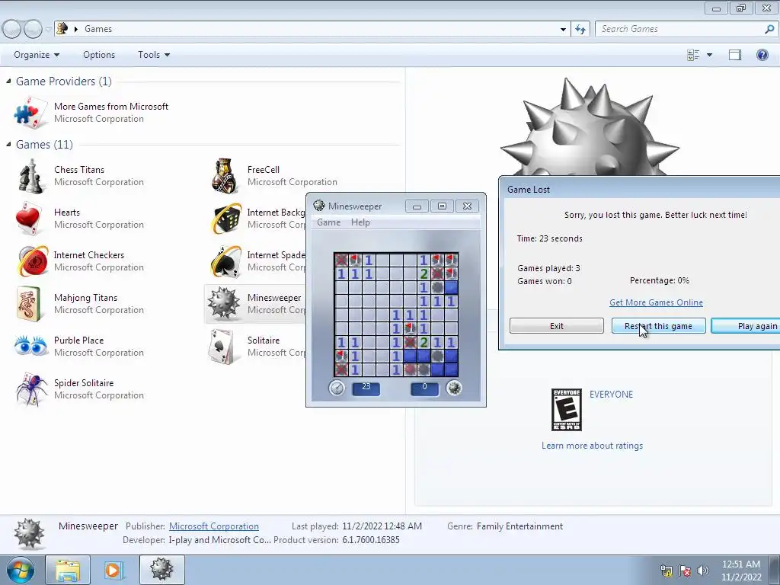Screen dimensions: 780x585
Task: Open Learn more about ratings link
Action: 592,446
